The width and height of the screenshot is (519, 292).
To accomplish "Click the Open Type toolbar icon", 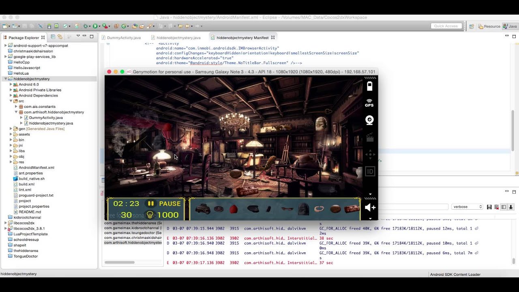I will pos(135,26).
